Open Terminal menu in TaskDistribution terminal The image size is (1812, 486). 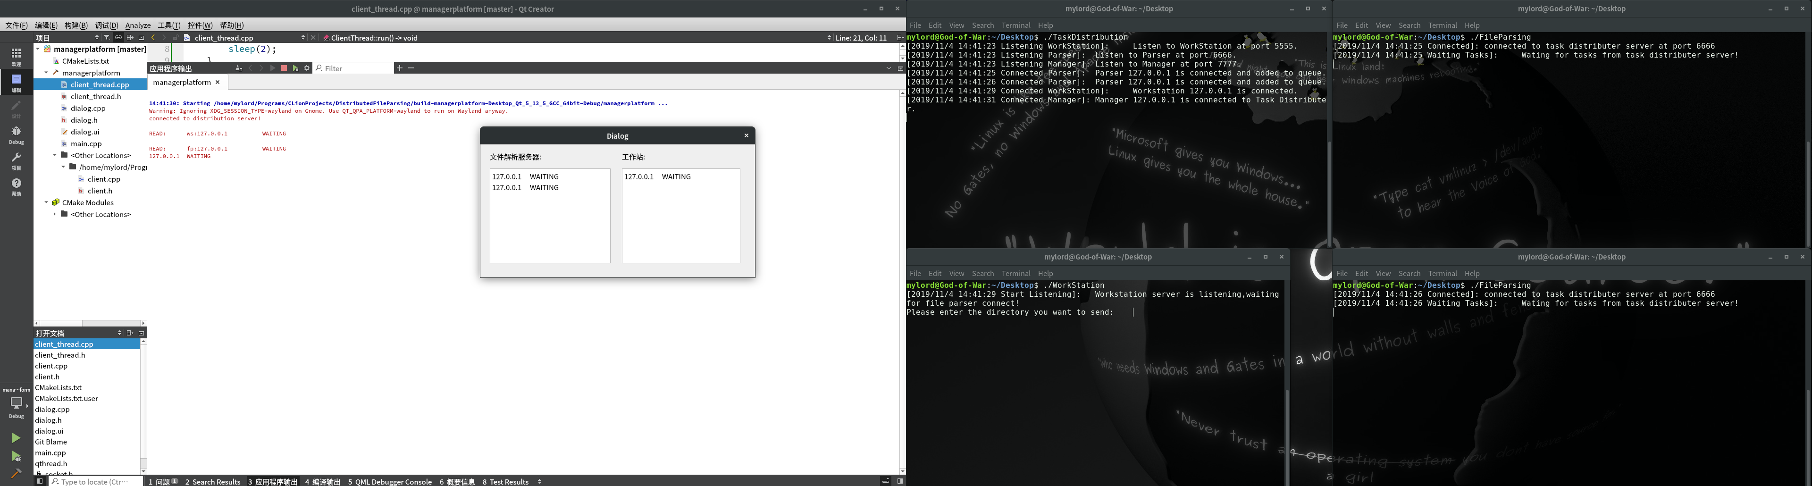click(1016, 25)
